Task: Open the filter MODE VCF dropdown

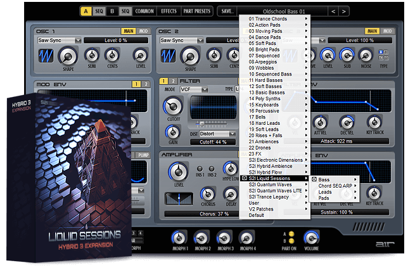Action: tap(194, 89)
